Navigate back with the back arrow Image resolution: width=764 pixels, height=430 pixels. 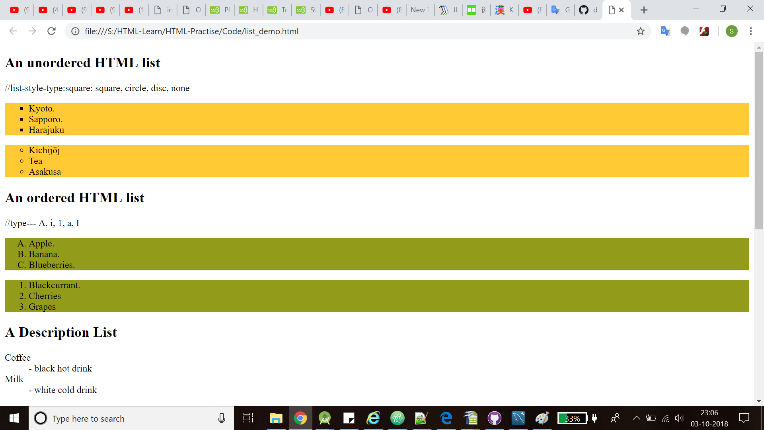[13, 31]
